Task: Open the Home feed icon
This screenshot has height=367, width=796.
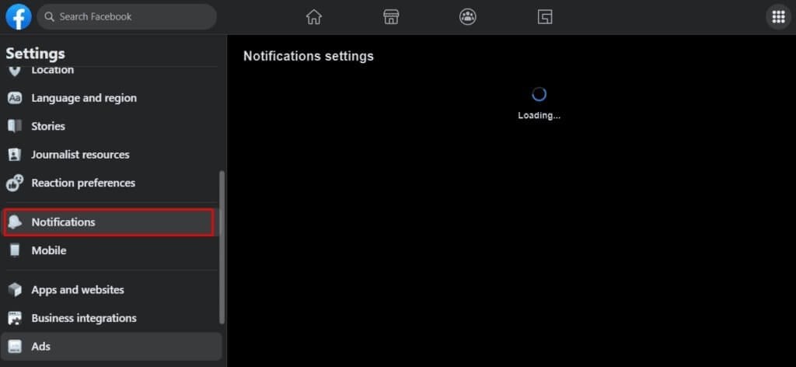Action: tap(314, 17)
